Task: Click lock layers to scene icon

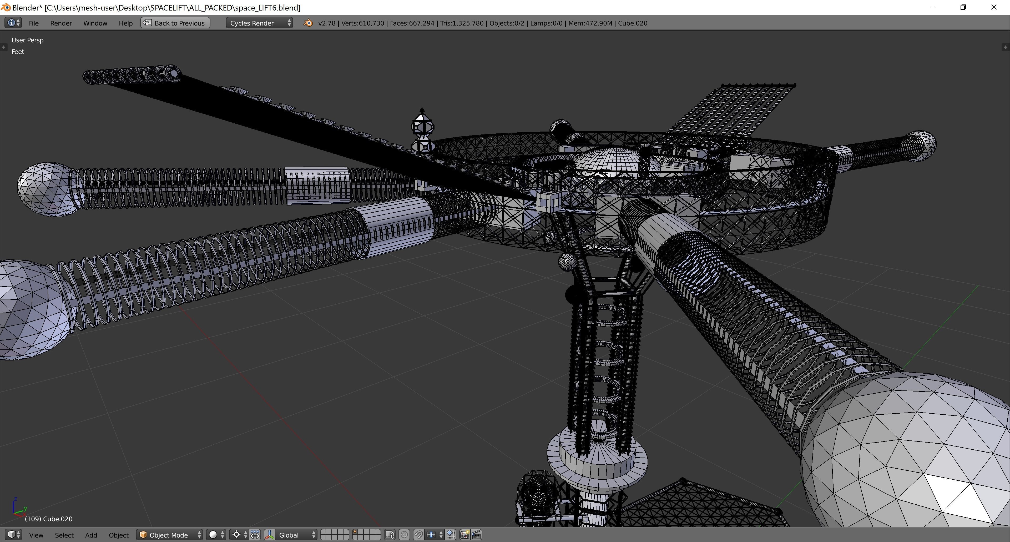Action: point(389,535)
